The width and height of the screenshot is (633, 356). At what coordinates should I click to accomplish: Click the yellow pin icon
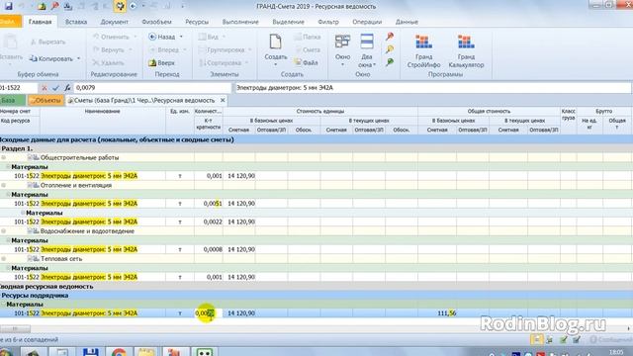390,49
